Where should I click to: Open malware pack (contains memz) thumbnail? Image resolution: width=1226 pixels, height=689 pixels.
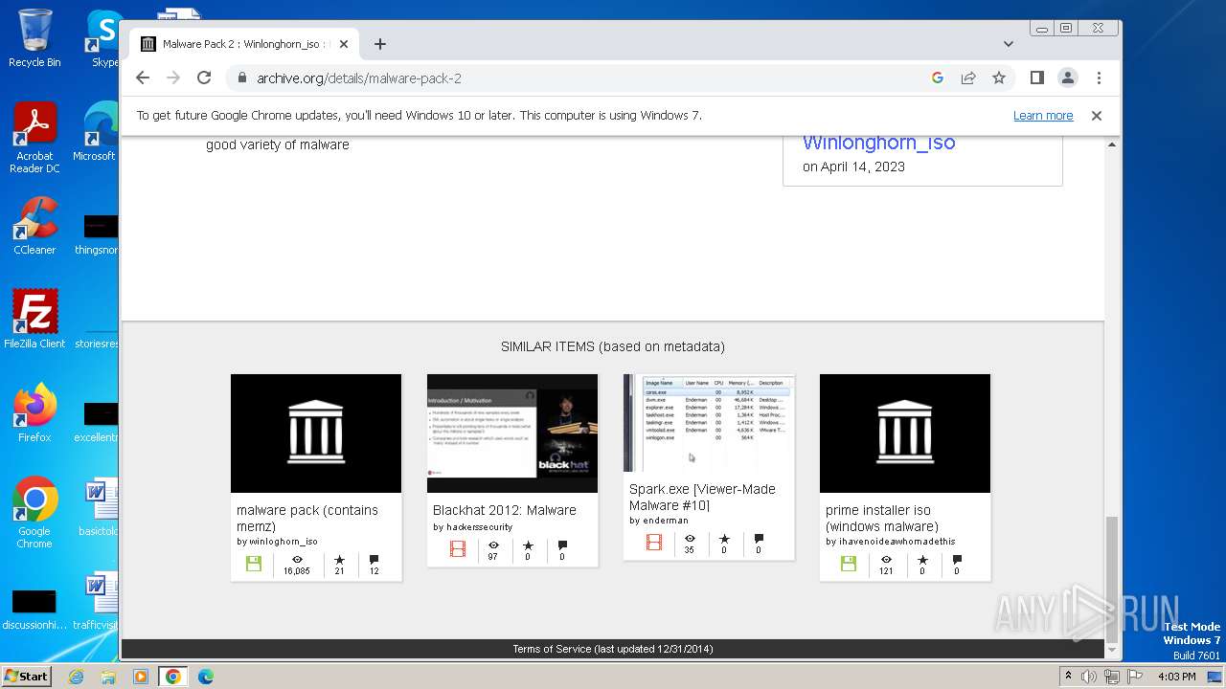point(316,433)
